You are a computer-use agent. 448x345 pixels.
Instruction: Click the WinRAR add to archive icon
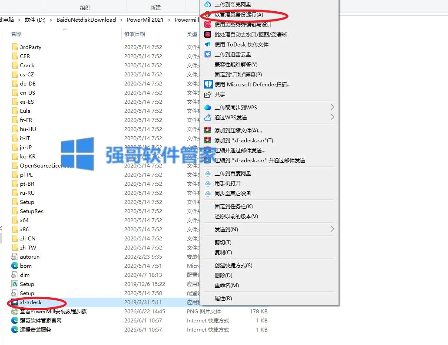tap(208, 131)
